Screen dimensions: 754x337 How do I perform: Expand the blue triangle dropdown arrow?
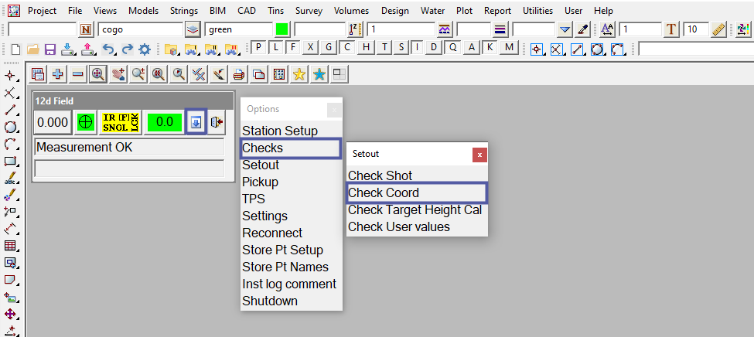[565, 29]
